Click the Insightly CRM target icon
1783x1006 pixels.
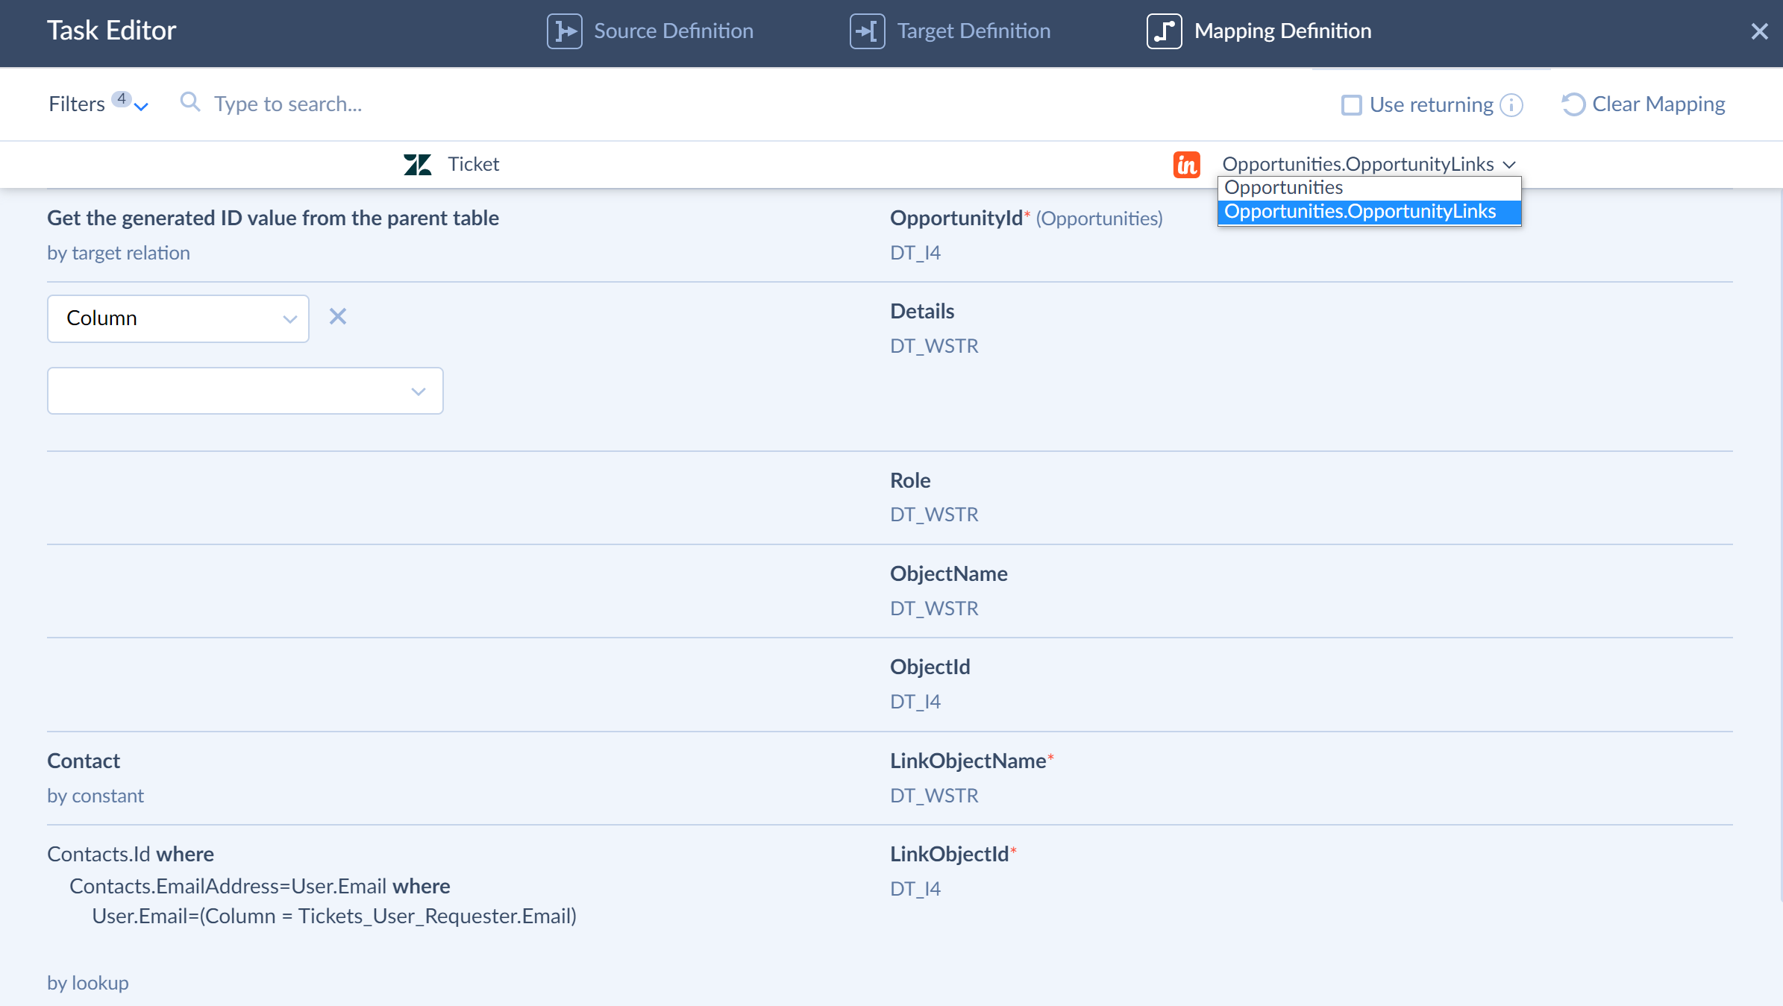[x=1187, y=163]
